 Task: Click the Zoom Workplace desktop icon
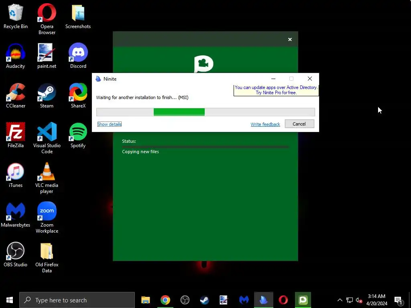coord(47,217)
